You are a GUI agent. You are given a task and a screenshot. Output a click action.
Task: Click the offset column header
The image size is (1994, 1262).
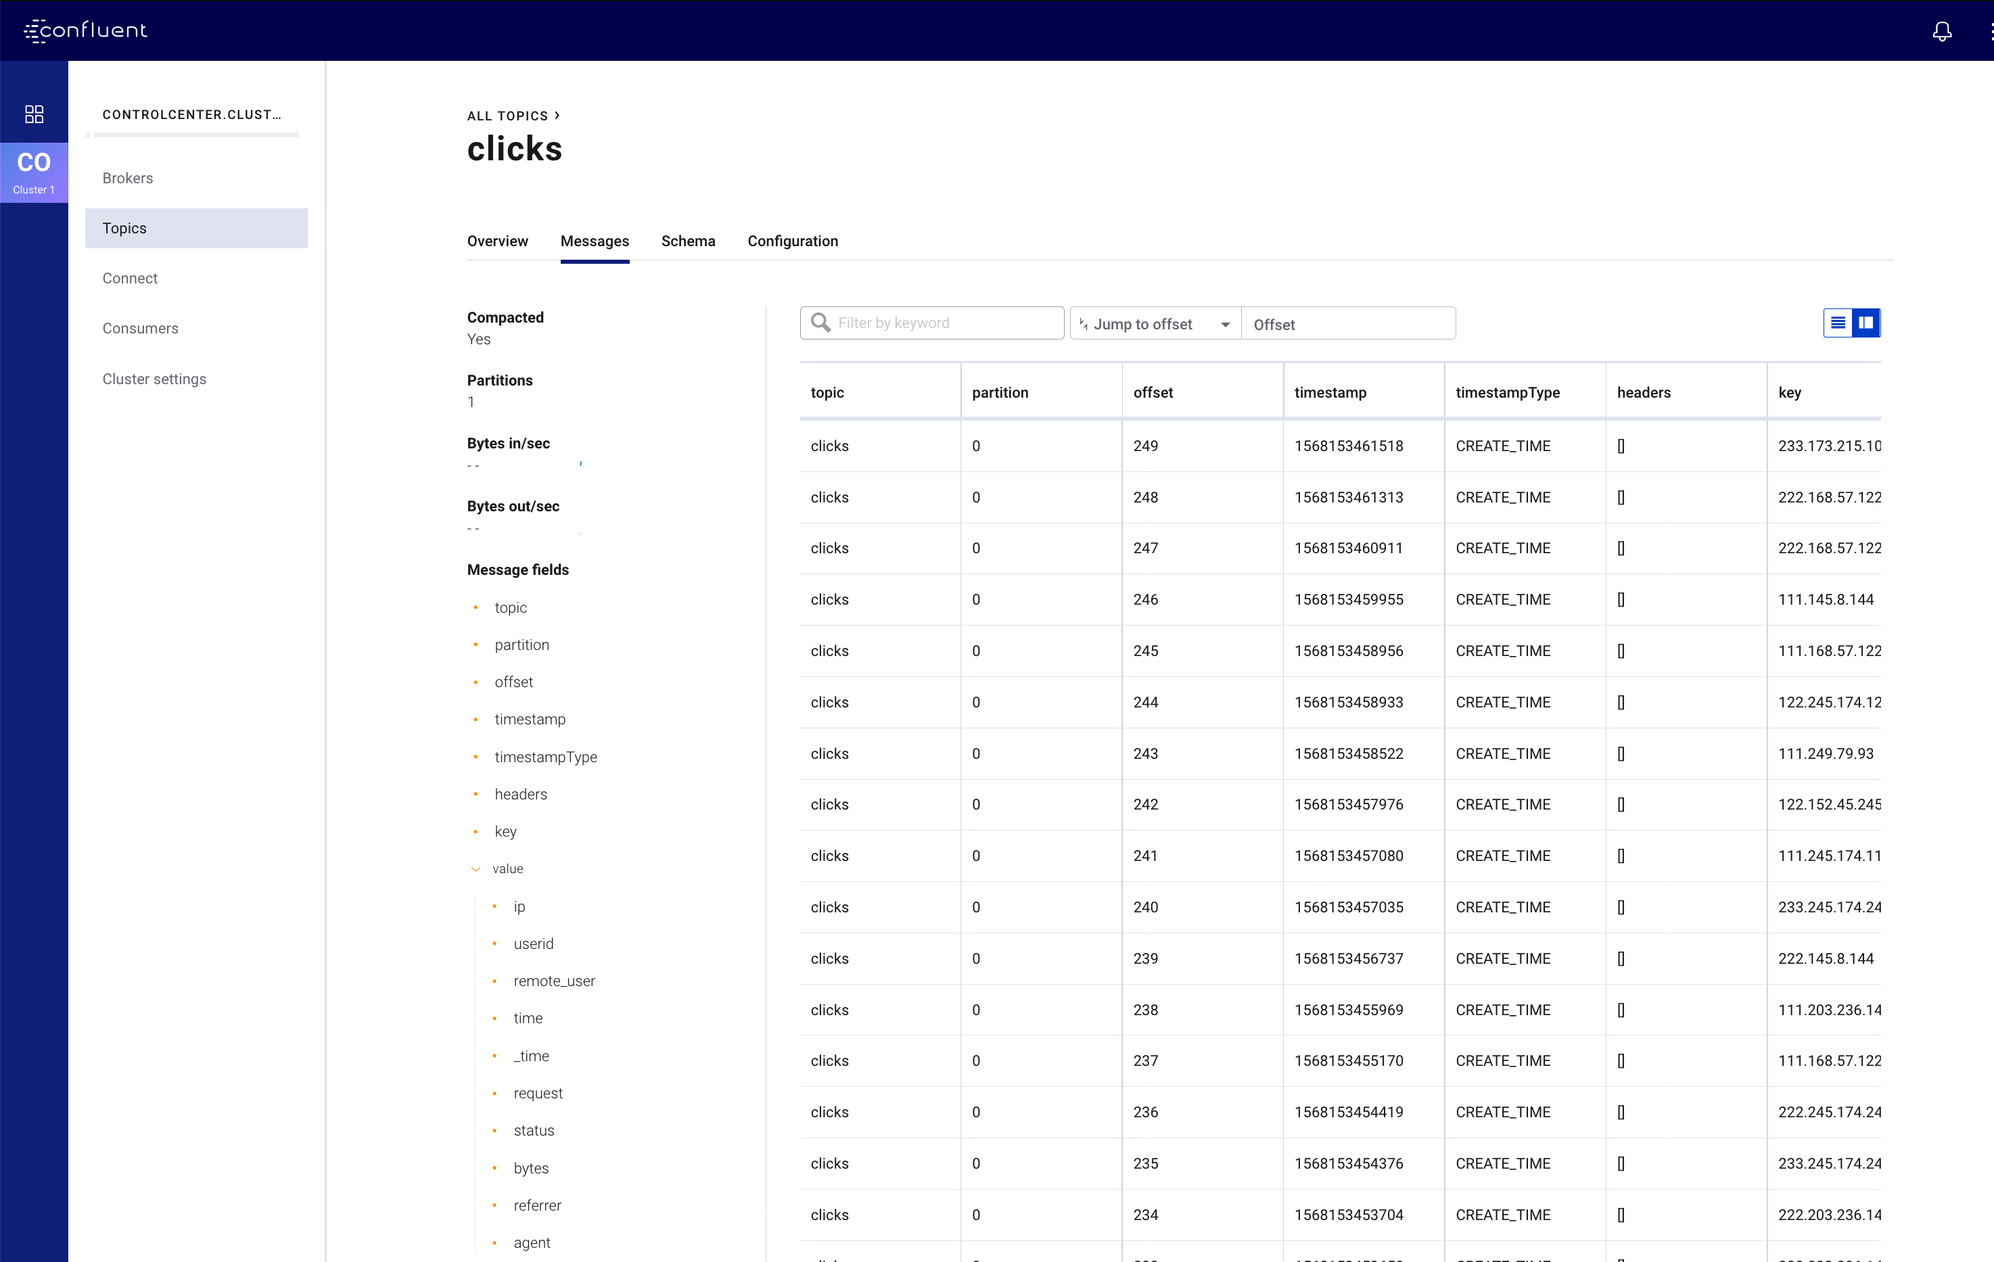click(1153, 392)
